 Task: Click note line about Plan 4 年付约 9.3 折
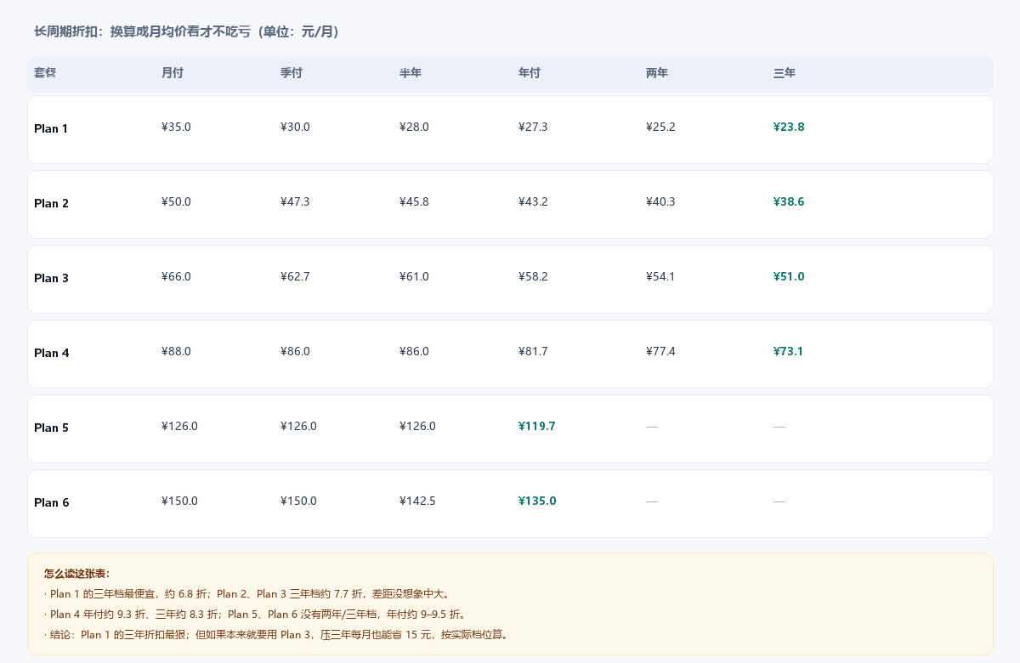255,615
